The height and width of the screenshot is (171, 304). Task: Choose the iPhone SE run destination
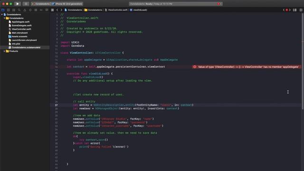67,4
